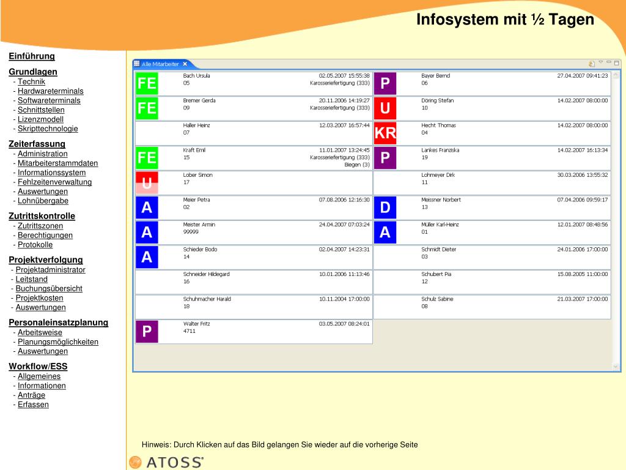Open the Mitarbeiterstammdaten link
This screenshot has height=470, width=626.
58,163
